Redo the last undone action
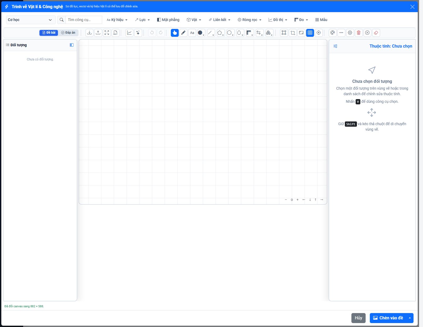Image resolution: width=423 pixels, height=327 pixels. click(x=161, y=33)
